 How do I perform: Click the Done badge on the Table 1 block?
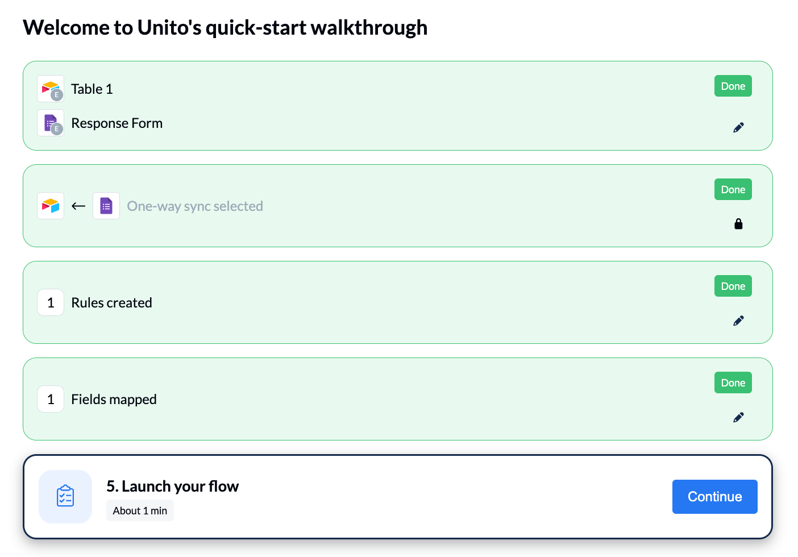[x=733, y=86]
